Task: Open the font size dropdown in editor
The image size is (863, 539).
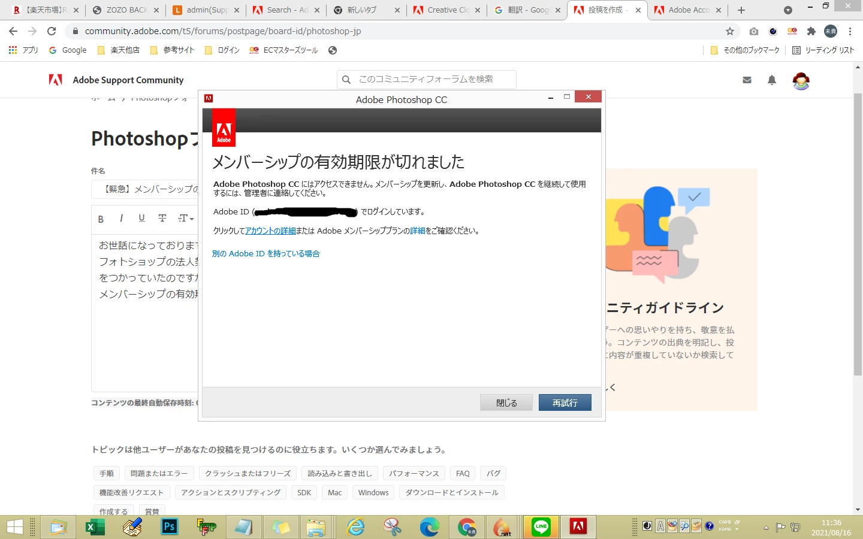Action: click(186, 219)
